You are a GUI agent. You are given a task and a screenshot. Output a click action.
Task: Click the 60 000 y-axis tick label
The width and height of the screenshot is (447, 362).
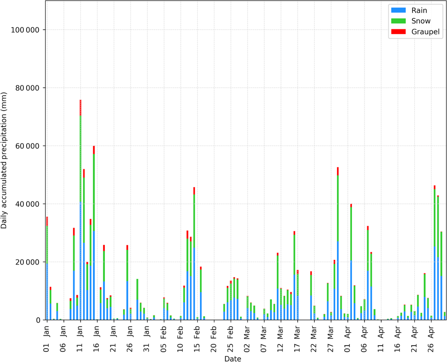click(x=28, y=146)
